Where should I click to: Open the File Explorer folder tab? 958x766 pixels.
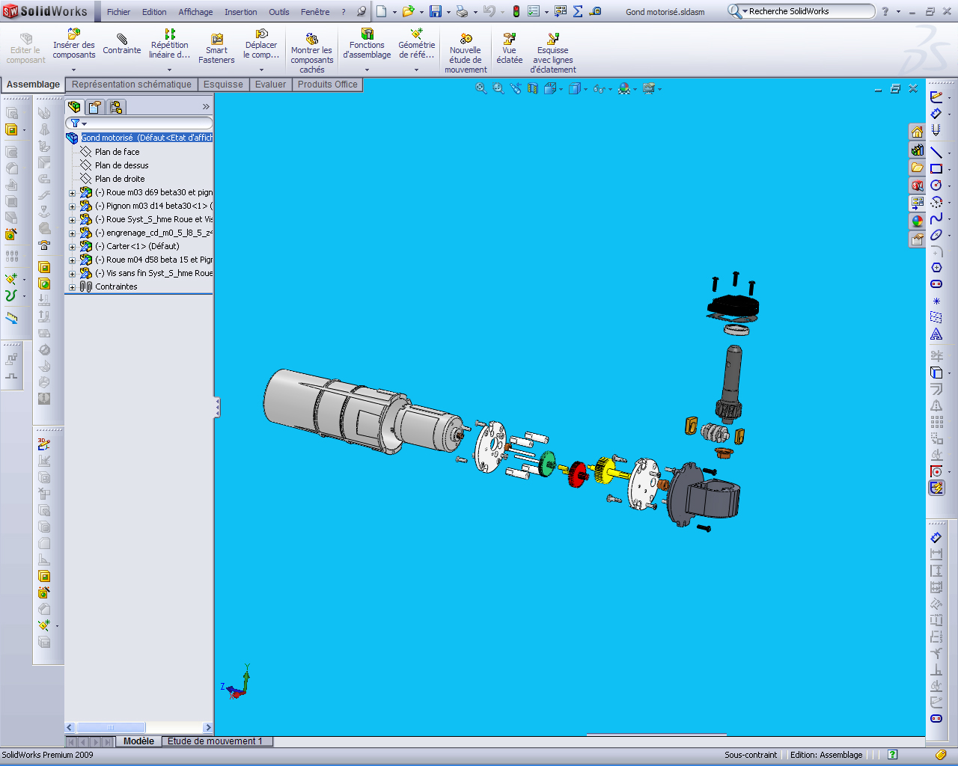(917, 168)
